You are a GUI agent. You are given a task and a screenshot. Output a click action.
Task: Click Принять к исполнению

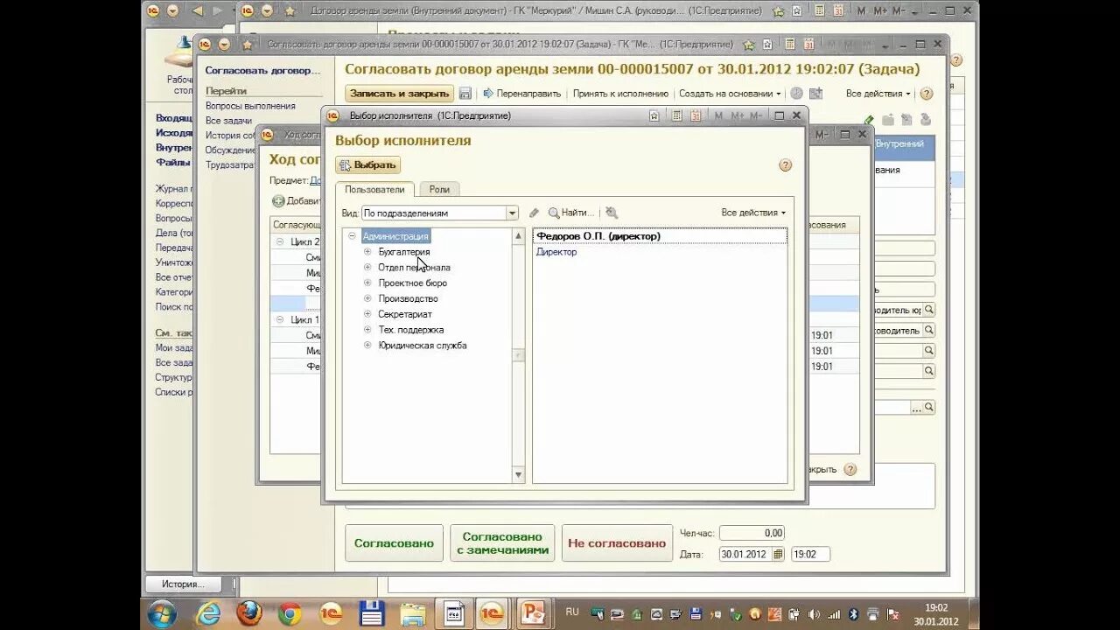pos(620,94)
